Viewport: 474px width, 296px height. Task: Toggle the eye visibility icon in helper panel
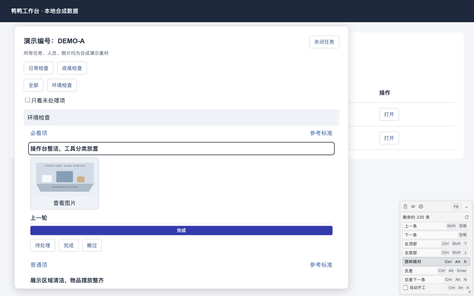pos(413,206)
